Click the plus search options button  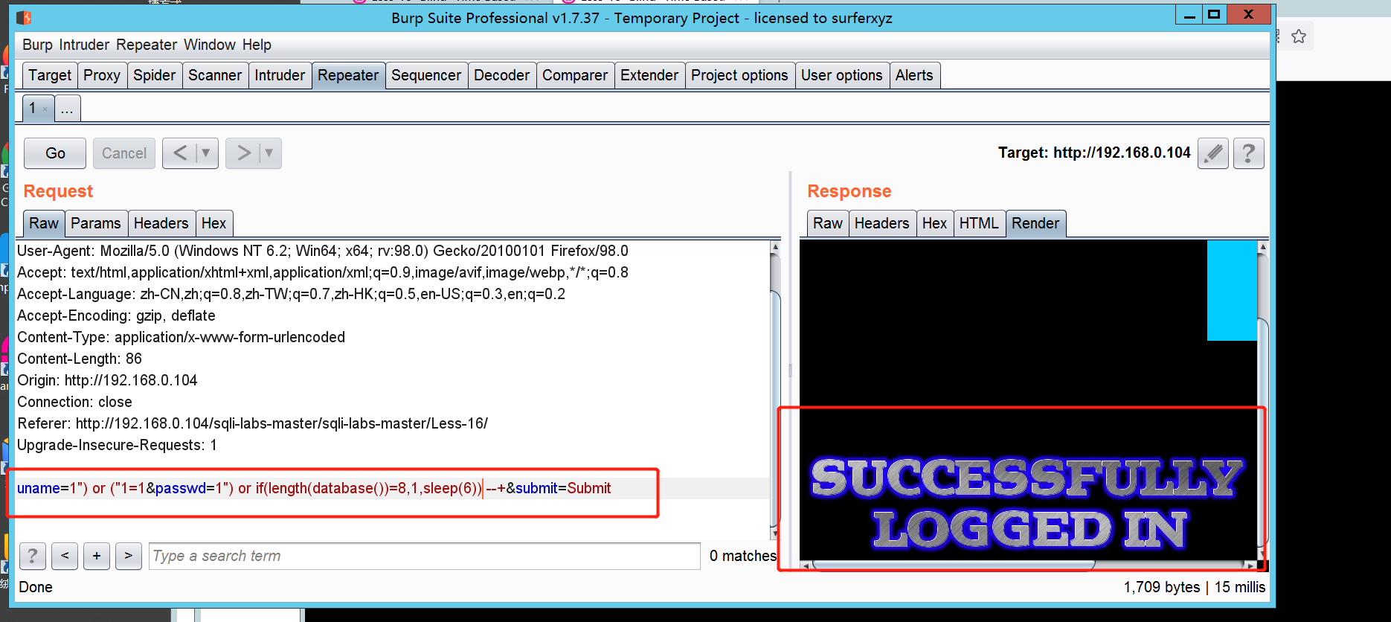point(97,556)
